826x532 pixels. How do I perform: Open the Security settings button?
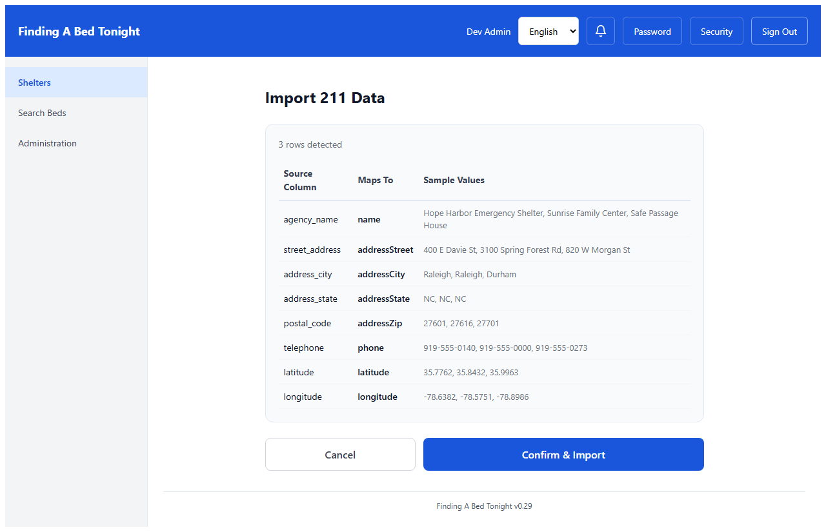[x=716, y=31]
